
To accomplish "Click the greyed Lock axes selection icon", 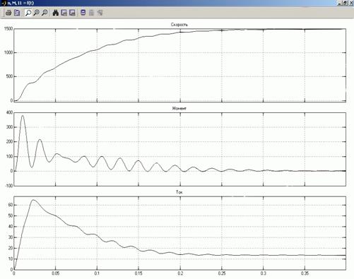I will [91, 13].
